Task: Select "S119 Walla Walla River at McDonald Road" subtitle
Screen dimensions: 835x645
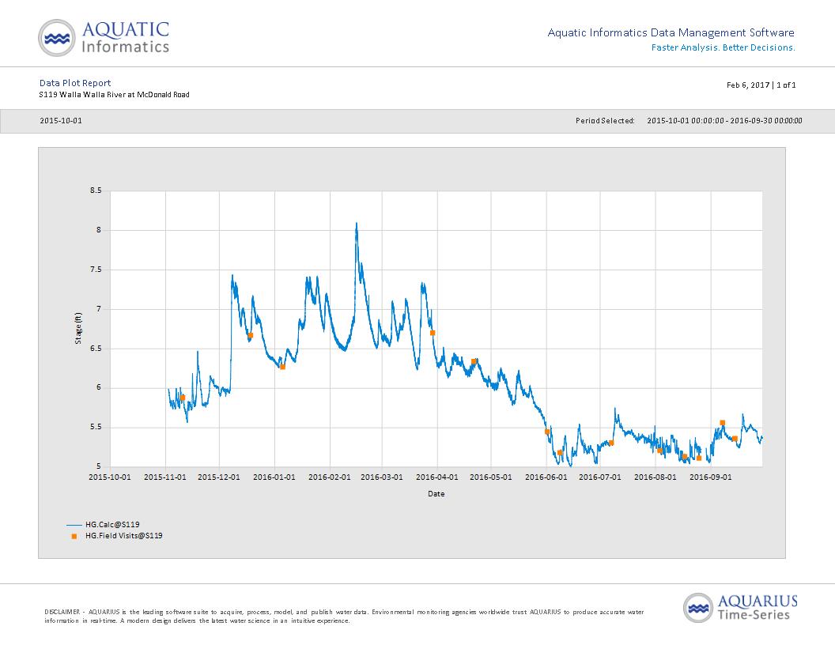Action: click(115, 95)
